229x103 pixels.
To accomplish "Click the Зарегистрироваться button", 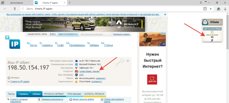I will coord(68,34).
